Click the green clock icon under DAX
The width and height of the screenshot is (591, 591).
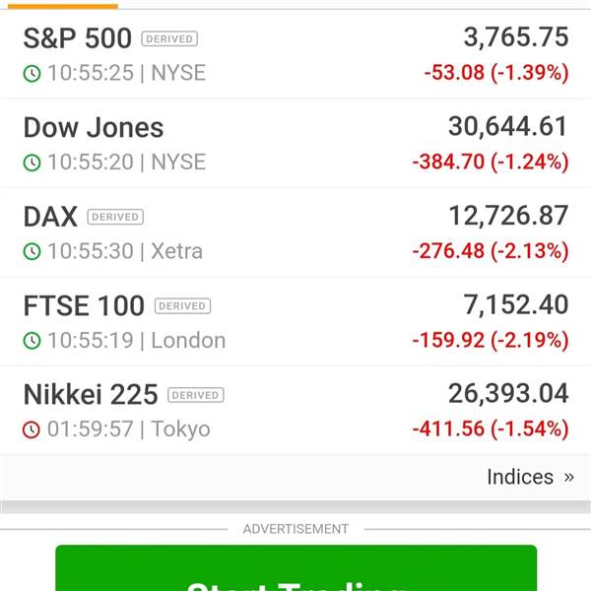[x=33, y=251]
